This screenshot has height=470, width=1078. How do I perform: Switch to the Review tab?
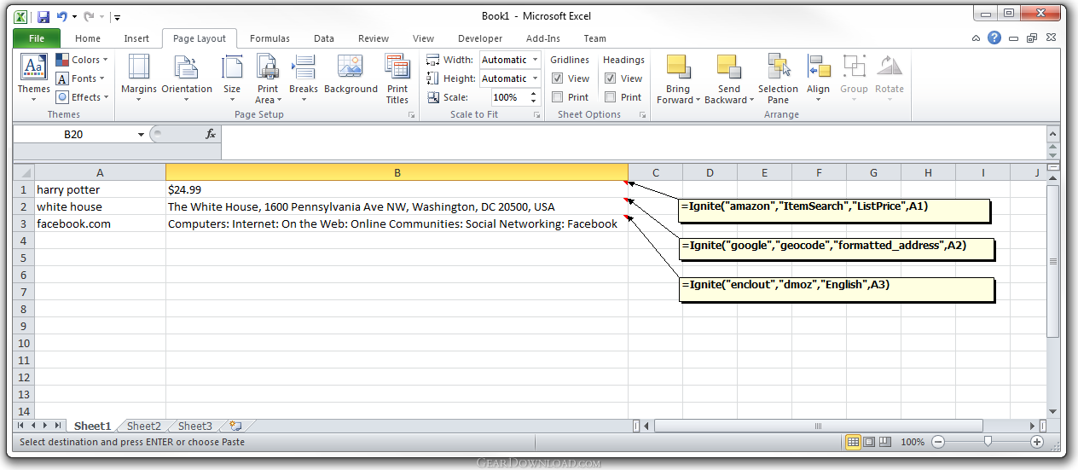click(x=374, y=38)
